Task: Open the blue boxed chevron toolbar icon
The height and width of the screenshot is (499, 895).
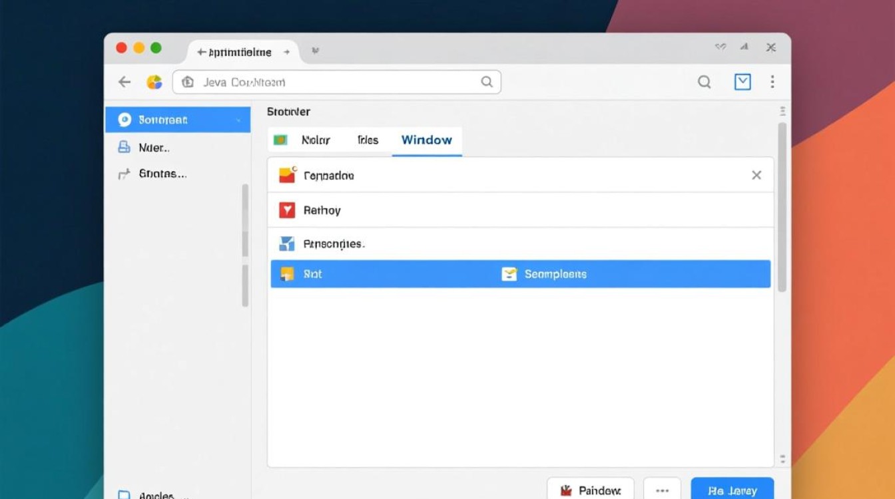Action: 742,82
